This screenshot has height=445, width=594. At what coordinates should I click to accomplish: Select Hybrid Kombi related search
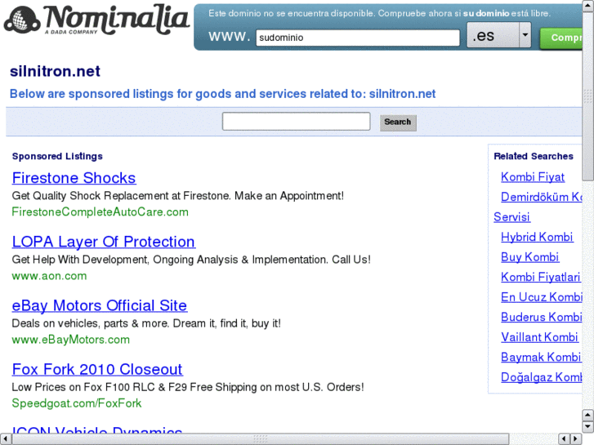point(537,237)
